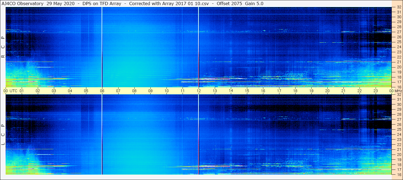Click the 18 MHz label on LCP scale
This screenshot has height=180, width=403.
pos(399,165)
